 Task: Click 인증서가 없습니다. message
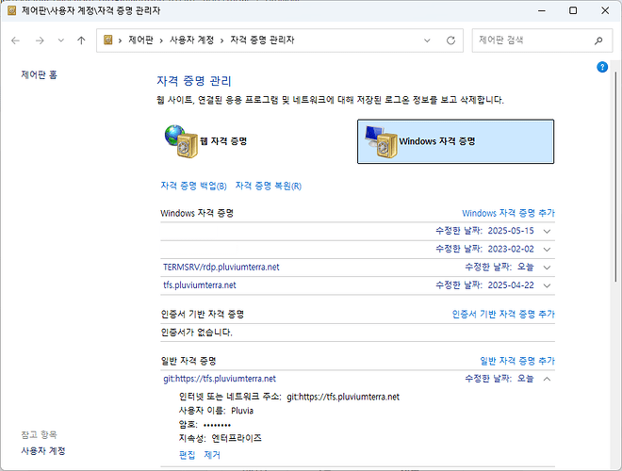click(x=196, y=333)
